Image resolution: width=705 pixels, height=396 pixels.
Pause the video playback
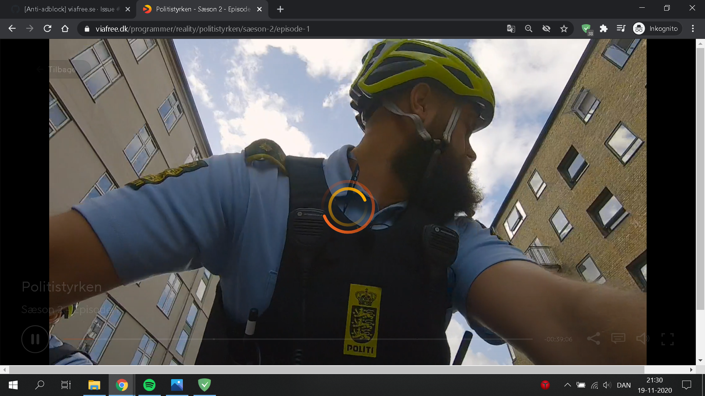pos(35,339)
